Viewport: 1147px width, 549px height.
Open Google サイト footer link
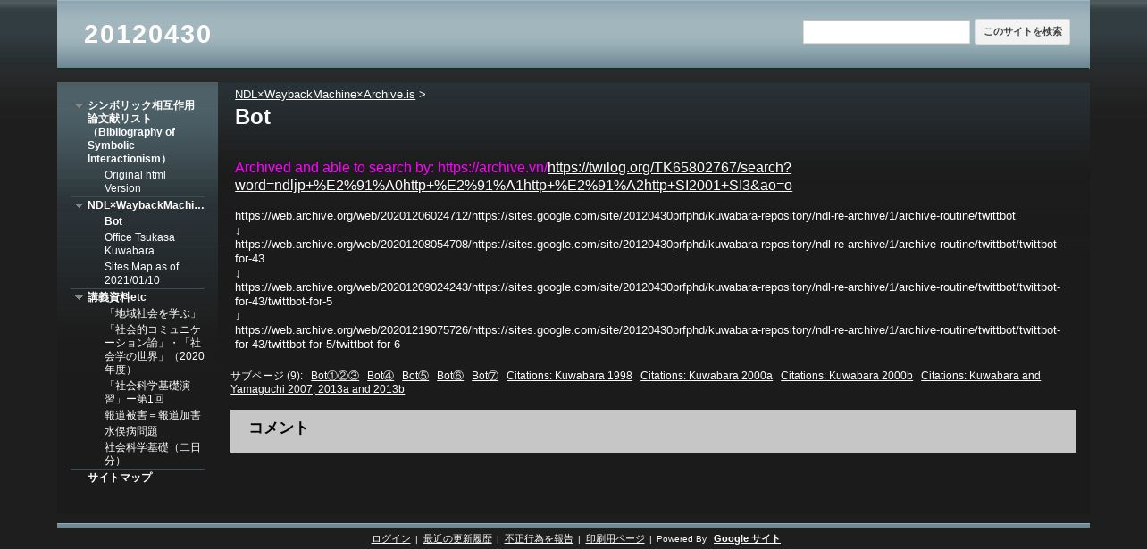click(x=747, y=539)
